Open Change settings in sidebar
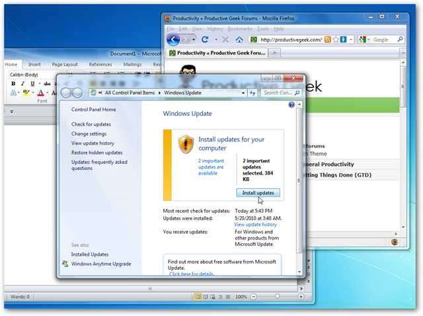Viewport: 423px width, 316px height. [x=89, y=134]
